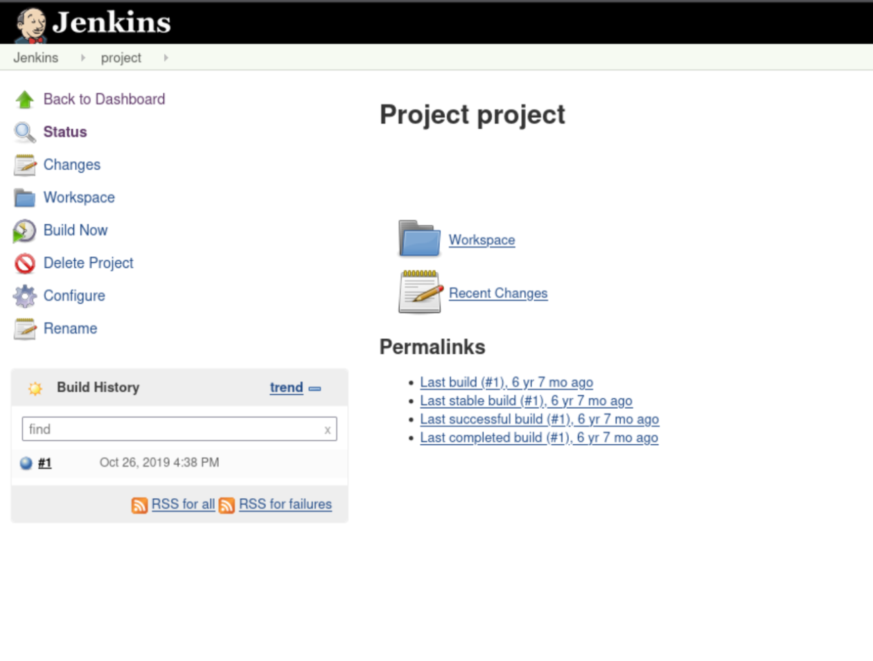Start a build with Build Now
873x661 pixels.
click(x=76, y=230)
